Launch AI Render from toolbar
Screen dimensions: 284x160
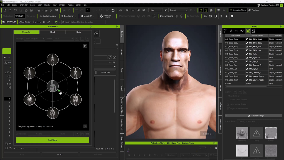click(x=25, y=22)
